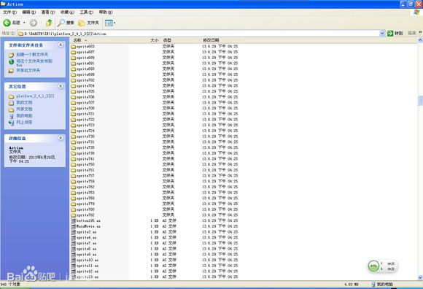Click the green Back (后退) arrow icon

click(x=7, y=23)
